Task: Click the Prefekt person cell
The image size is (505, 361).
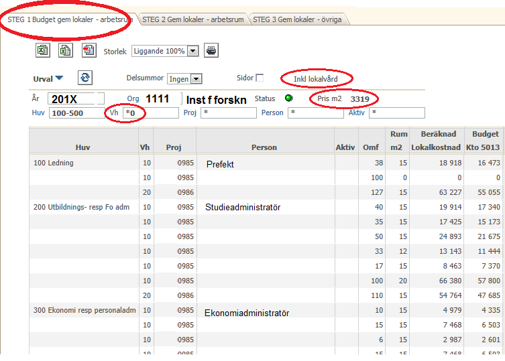Action: (220, 164)
